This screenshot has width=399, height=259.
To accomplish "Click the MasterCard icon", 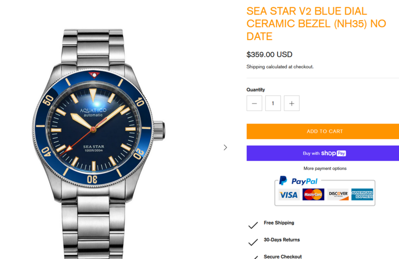I will 313,195.
